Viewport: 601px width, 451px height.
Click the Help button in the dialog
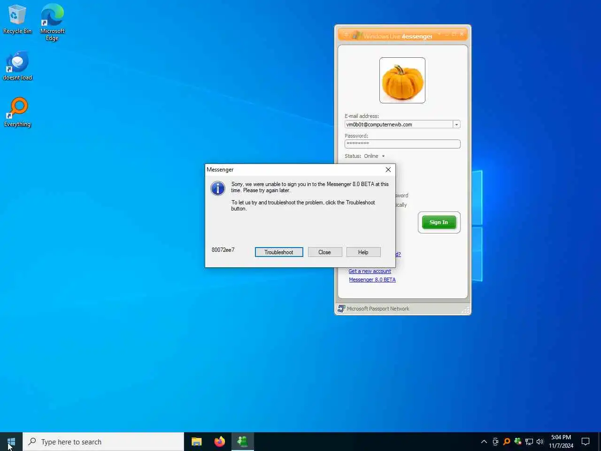(x=363, y=252)
